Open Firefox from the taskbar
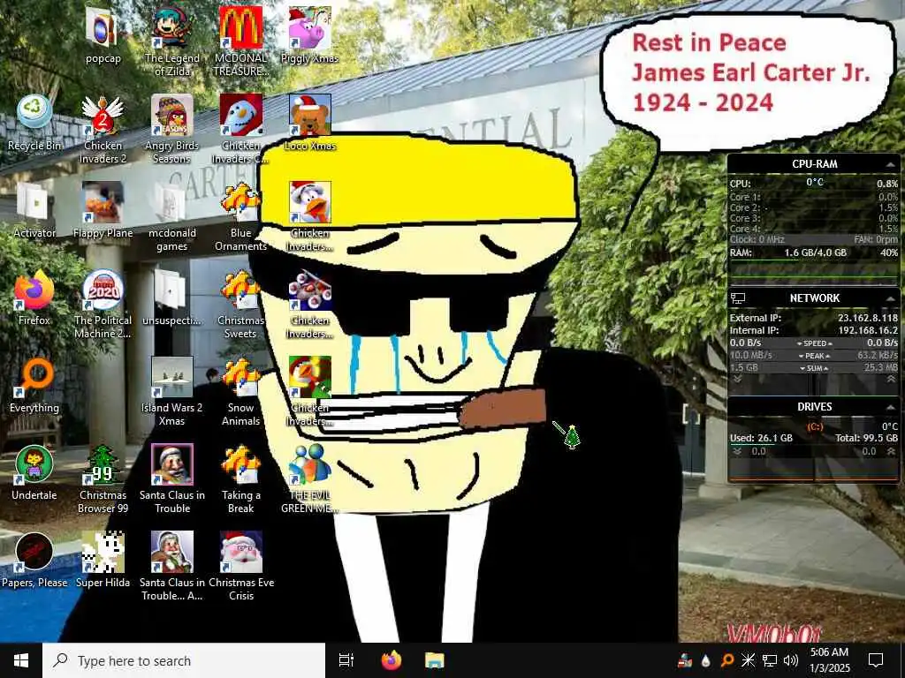This screenshot has height=678, width=905. tap(392, 660)
